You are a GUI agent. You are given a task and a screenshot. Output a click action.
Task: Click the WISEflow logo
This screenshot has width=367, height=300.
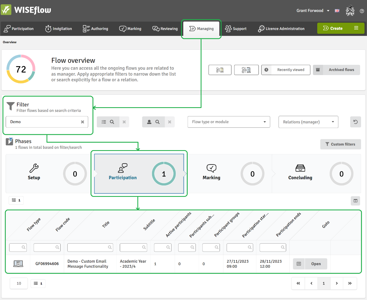click(26, 10)
